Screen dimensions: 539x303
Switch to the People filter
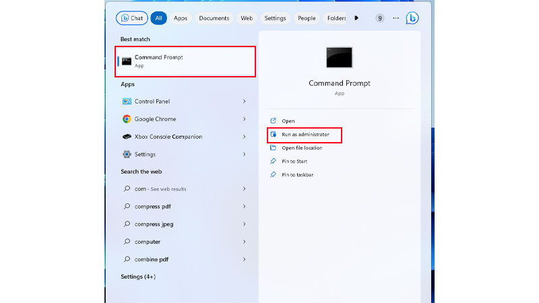tap(307, 18)
